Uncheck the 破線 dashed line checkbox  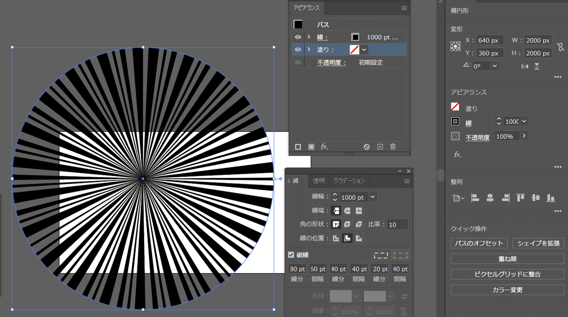click(291, 255)
